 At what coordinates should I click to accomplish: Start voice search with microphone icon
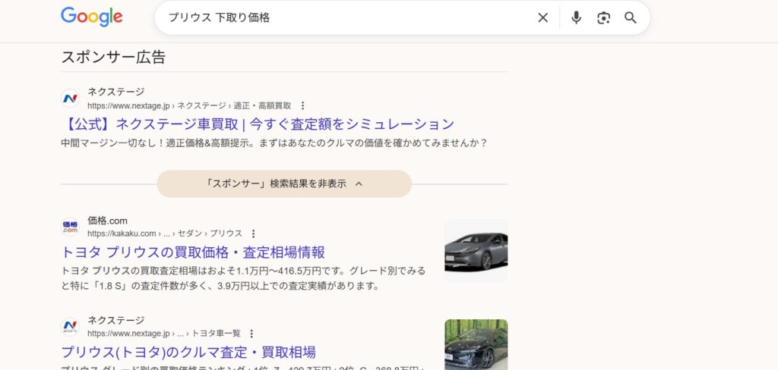click(576, 17)
